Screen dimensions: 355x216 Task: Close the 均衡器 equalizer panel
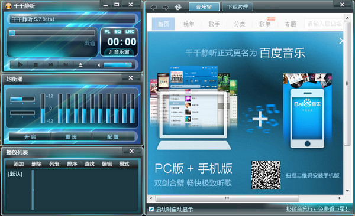click(131, 78)
